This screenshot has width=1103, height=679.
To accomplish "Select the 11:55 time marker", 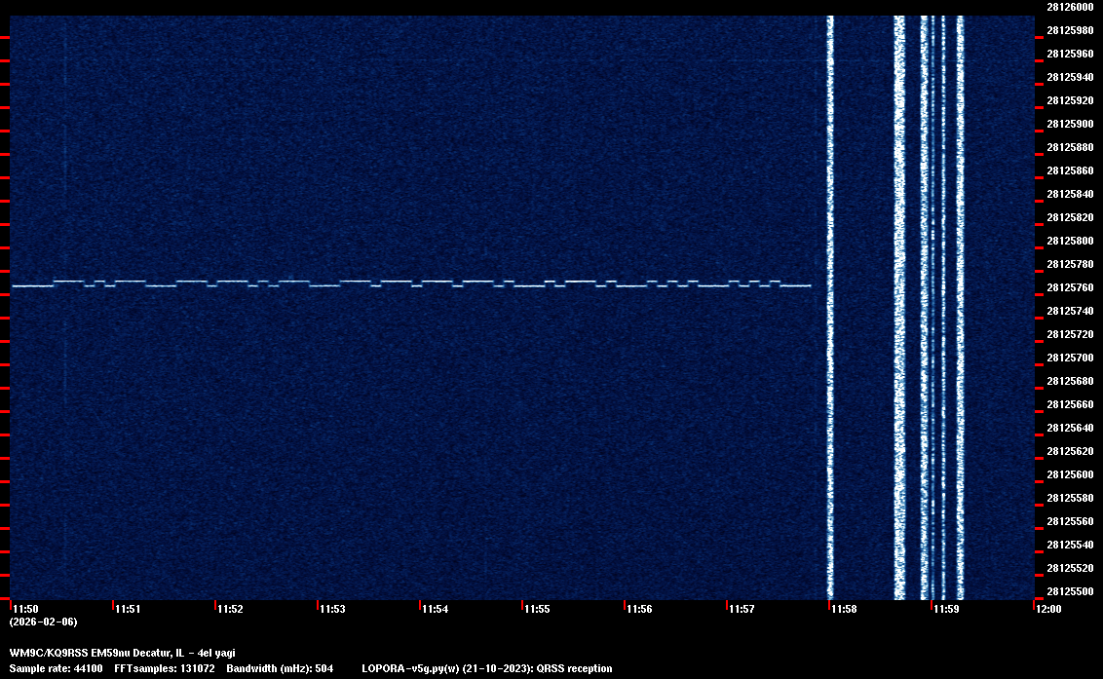I will point(538,609).
